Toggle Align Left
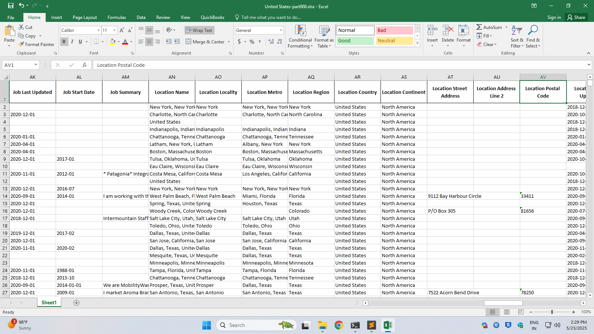594x334 pixels. [141, 42]
